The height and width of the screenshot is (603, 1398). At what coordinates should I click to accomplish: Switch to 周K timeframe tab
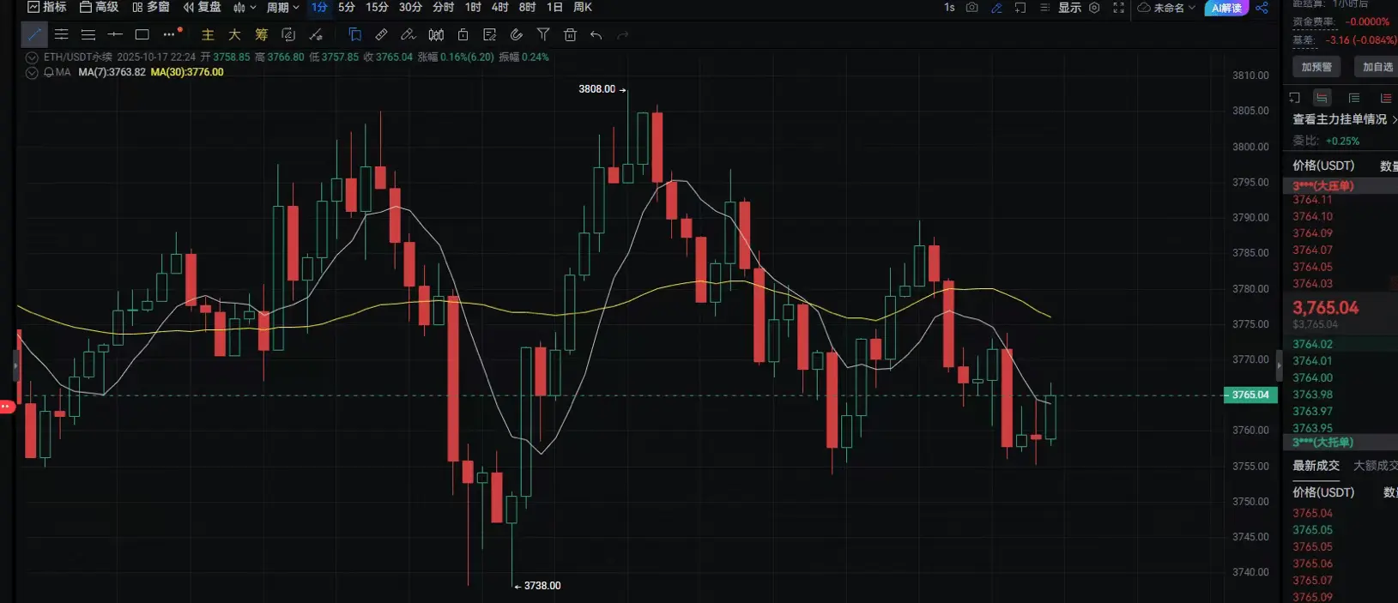tap(583, 7)
